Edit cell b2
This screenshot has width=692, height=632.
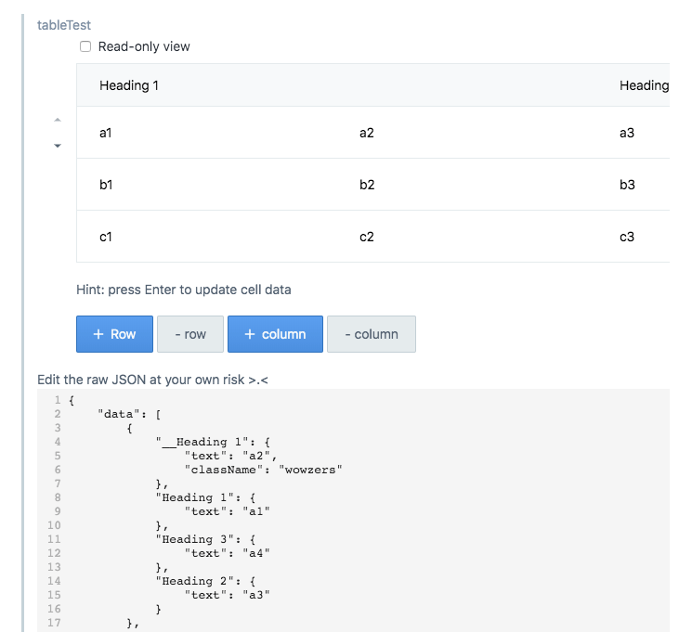point(367,185)
